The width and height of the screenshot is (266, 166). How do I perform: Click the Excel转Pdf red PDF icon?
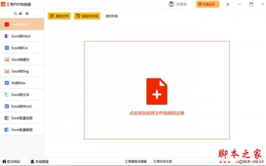coord(7,24)
